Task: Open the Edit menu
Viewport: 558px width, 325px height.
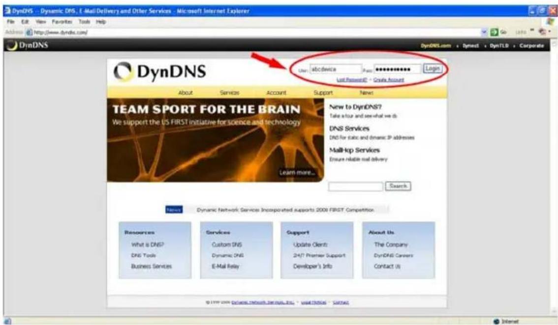Action: click(x=25, y=22)
